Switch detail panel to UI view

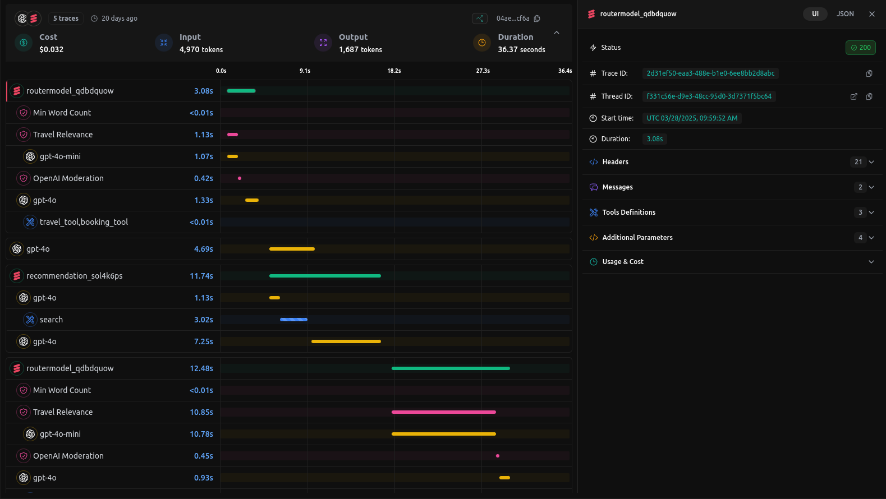tap(815, 14)
